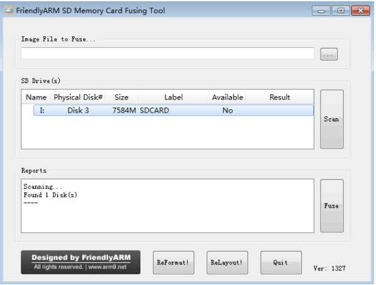Minimize the Fusing Tool window
The image size is (376, 285).
321,11
